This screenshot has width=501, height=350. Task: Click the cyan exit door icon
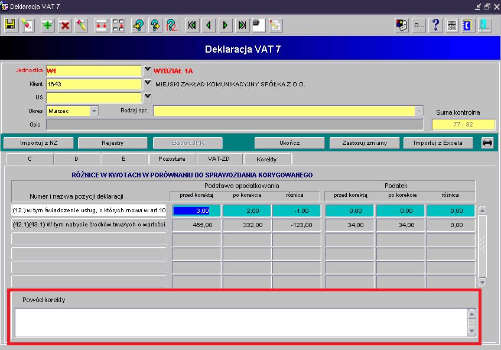click(484, 25)
